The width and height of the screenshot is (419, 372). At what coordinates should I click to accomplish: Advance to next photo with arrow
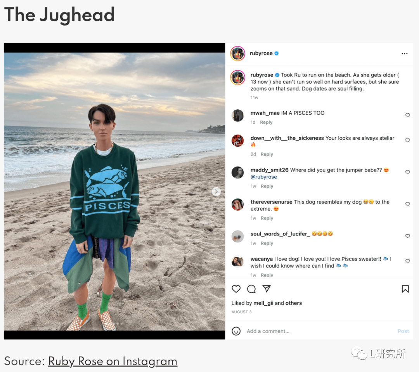click(x=216, y=191)
